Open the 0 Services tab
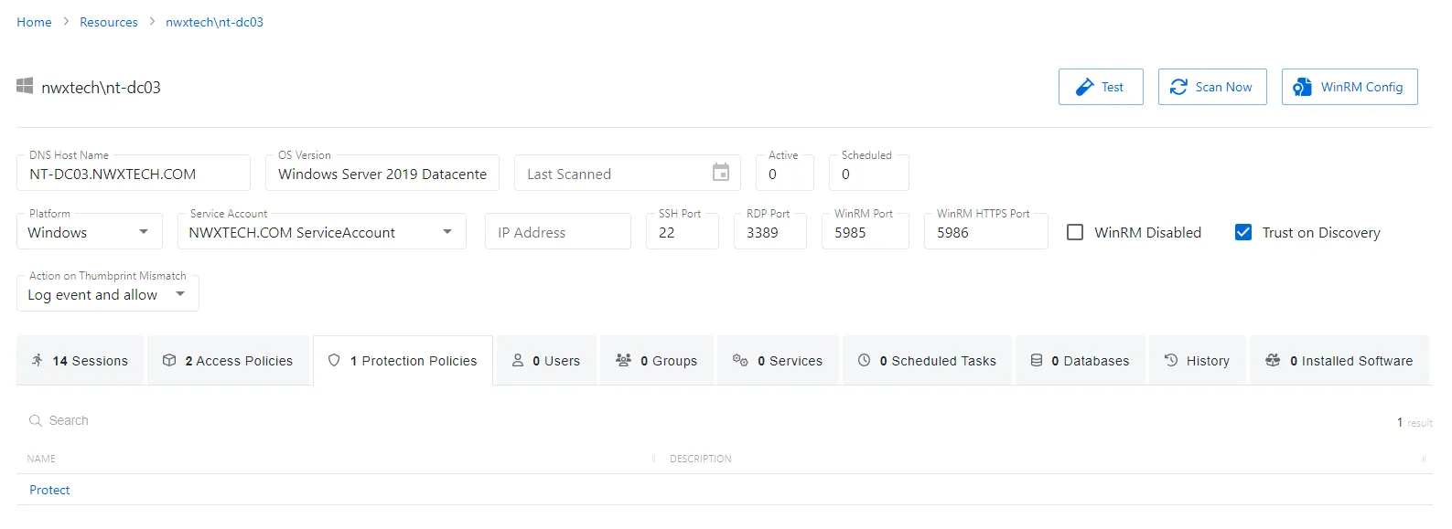 [x=778, y=360]
